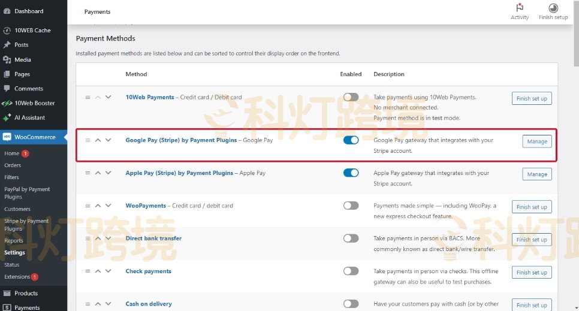Screen dimensions: 579x311
Task: Click the Google Pay row drag handle
Action: point(88,140)
